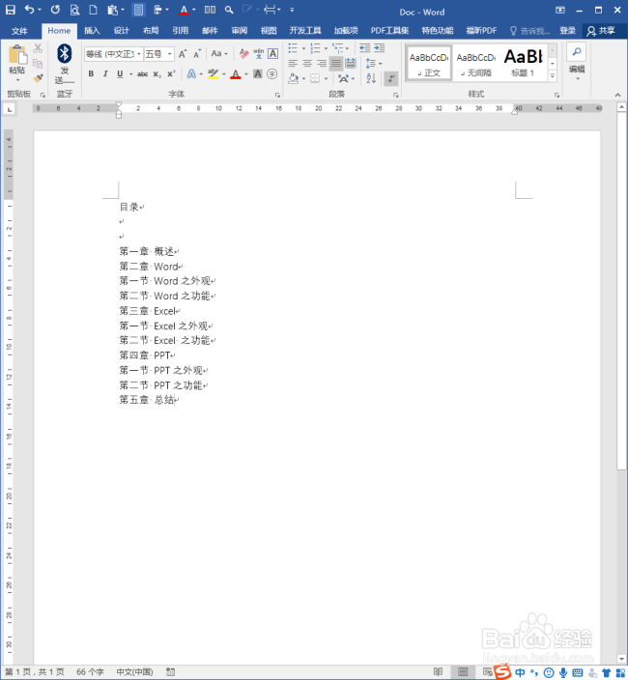Apply the red font color

click(x=236, y=74)
